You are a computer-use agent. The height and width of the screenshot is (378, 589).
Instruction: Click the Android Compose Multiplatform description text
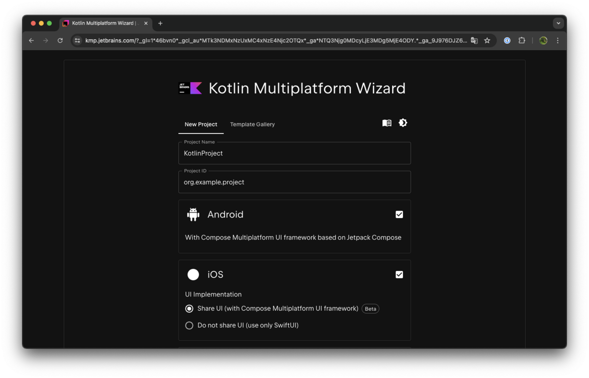[x=293, y=238]
